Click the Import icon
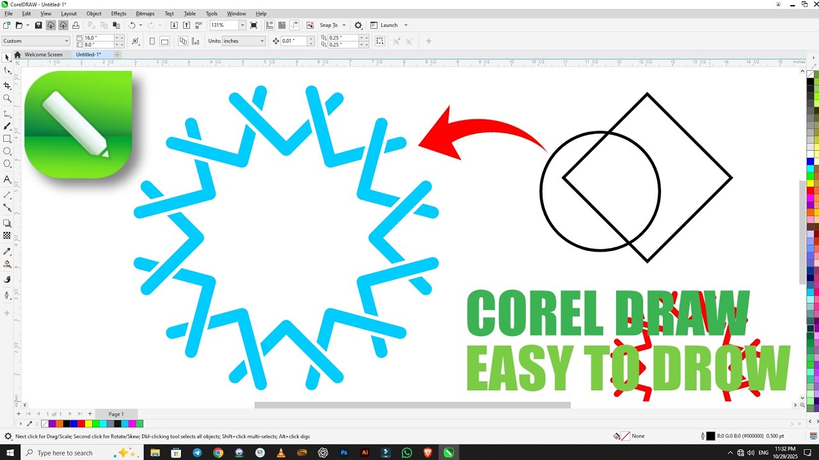Screen dimensions: 819x460 click(174, 26)
